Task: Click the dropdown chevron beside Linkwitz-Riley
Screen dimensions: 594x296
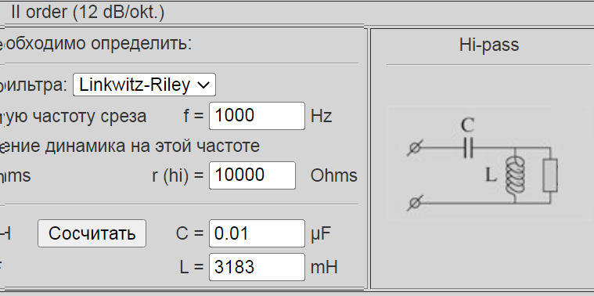Action: [203, 85]
